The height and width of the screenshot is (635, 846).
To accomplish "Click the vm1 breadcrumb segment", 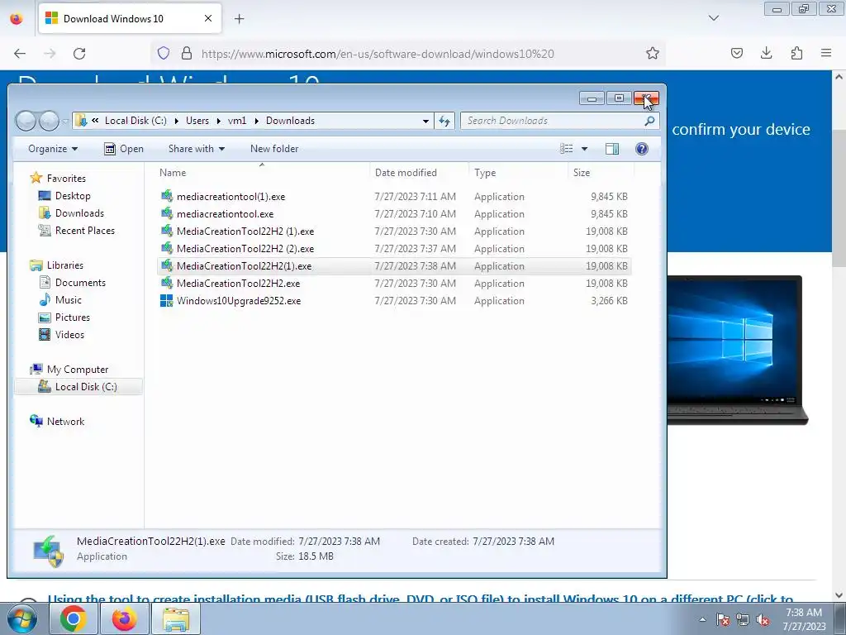I will 237,121.
